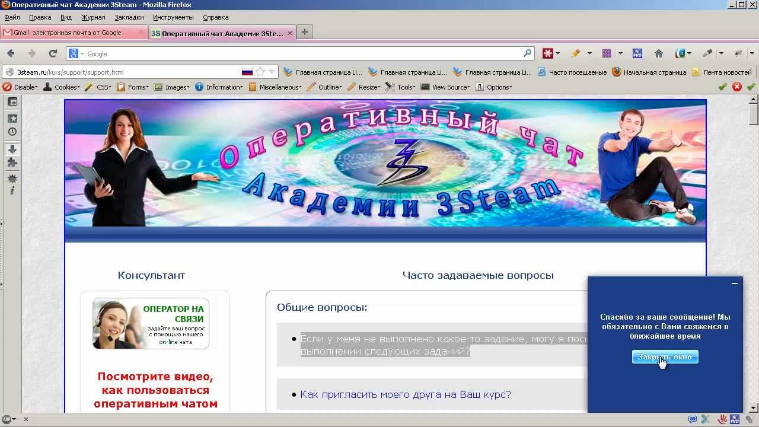Expand the Options dropdown
Image resolution: width=759 pixels, height=427 pixels.
494,87
